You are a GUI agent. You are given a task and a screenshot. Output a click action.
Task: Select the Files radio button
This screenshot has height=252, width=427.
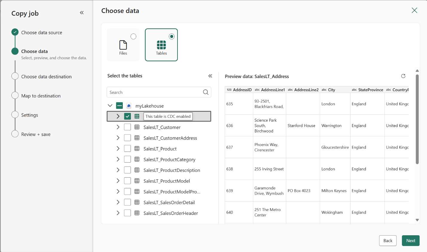click(x=134, y=36)
